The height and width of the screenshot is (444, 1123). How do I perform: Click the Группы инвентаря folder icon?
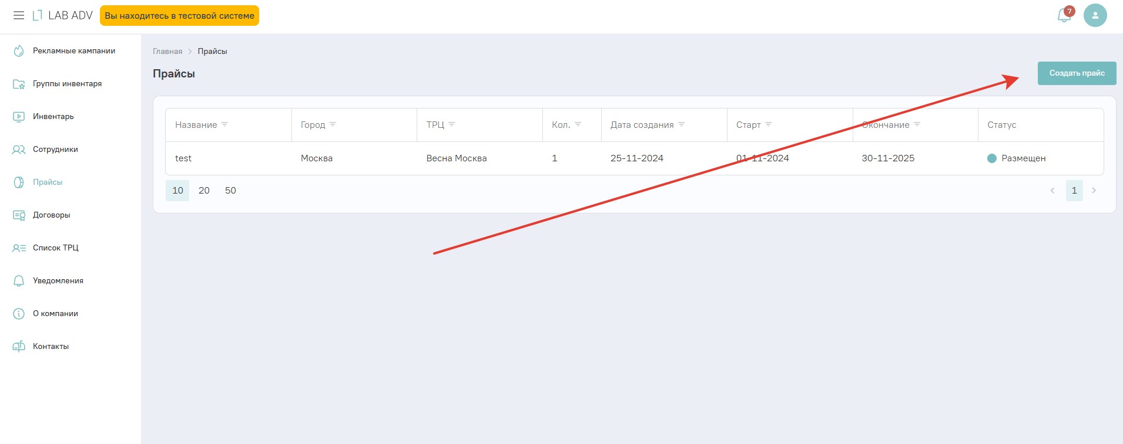point(19,84)
